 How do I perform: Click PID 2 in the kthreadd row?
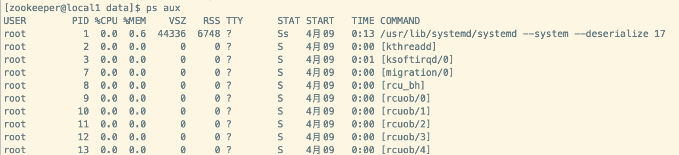pyautogui.click(x=86, y=46)
